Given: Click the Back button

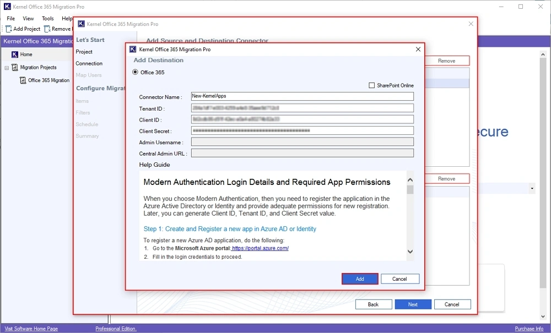Looking at the screenshot, I should click(x=374, y=304).
